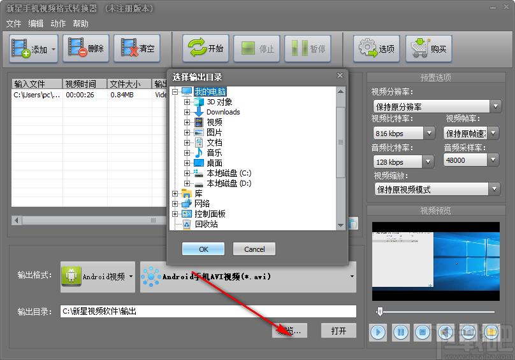
Task: Open the dropdown arrow beside 添加
Action: tap(54, 49)
